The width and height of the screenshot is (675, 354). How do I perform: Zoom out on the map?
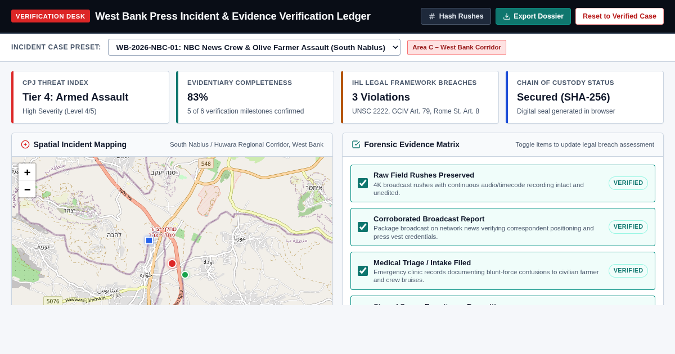tap(27, 189)
